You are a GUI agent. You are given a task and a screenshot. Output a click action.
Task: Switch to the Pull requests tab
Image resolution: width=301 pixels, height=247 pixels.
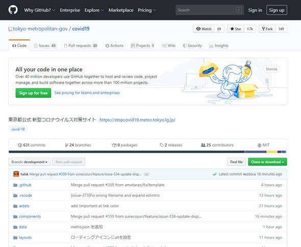tap(81, 46)
